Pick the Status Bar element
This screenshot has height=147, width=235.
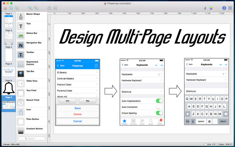21,36
